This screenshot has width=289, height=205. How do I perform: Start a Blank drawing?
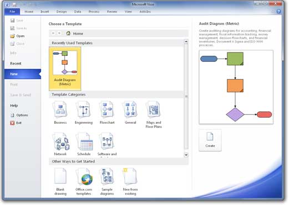coord(60,181)
